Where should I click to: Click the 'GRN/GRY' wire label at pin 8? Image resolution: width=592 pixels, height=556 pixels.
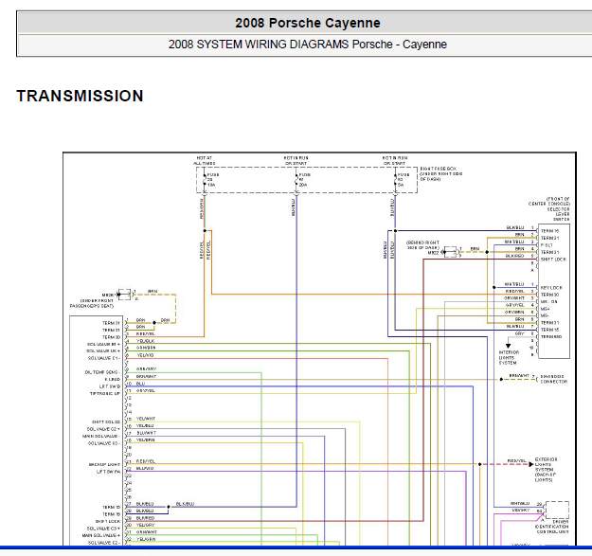tap(146, 368)
